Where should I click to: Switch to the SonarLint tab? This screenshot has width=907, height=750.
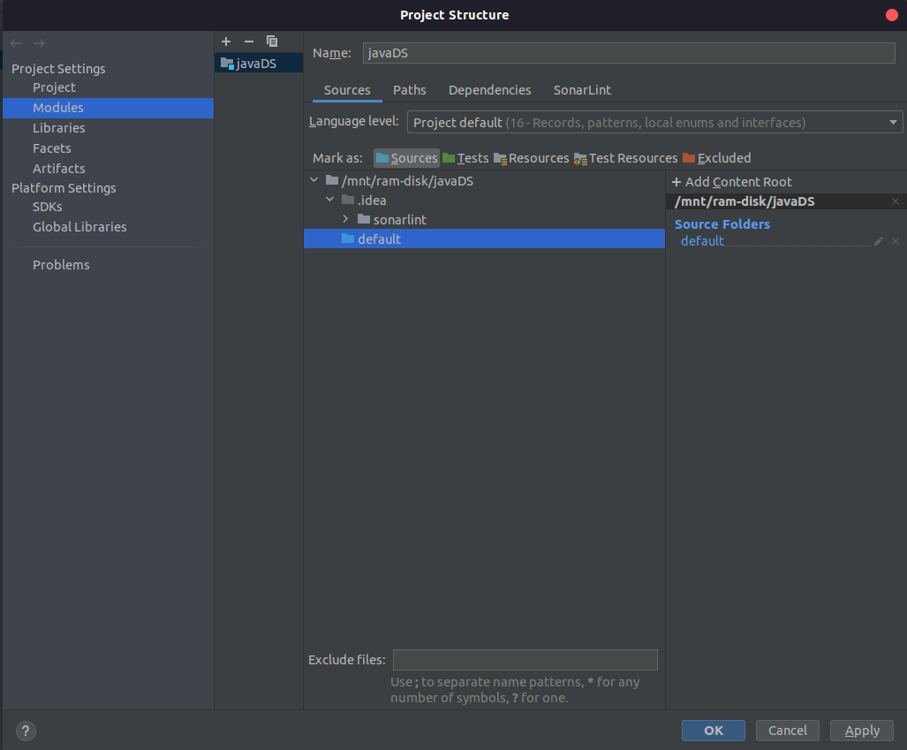point(582,90)
